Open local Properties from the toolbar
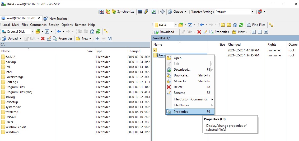Viewport: 299px width, 141px height. (x=63, y=38)
